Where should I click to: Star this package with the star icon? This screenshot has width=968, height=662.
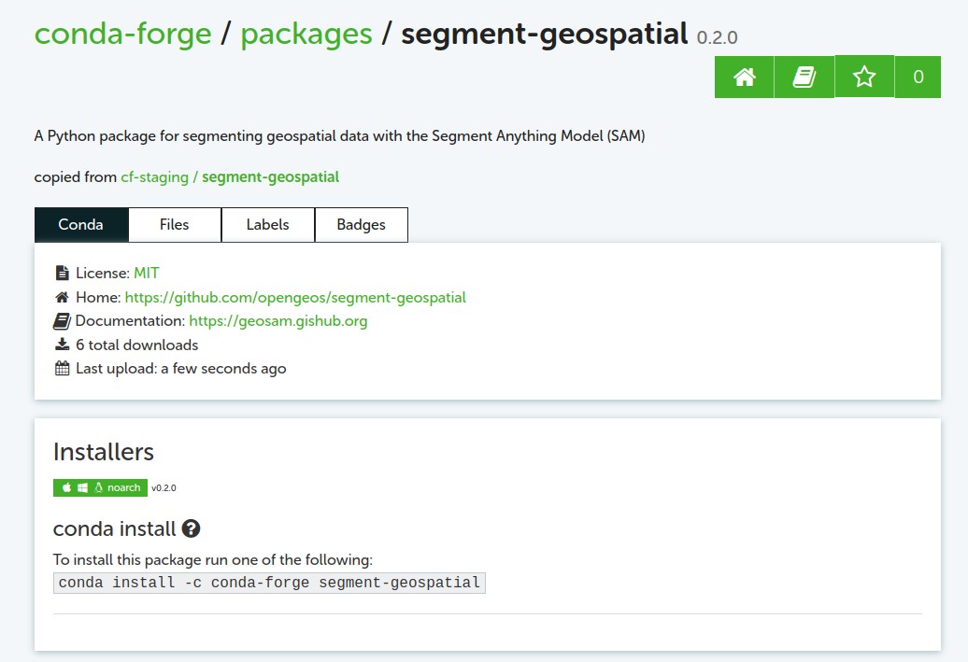pos(864,77)
